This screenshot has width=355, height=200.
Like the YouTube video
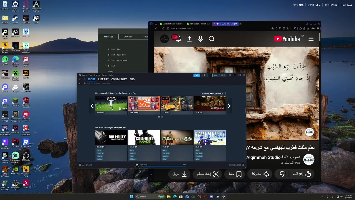tap(302, 174)
